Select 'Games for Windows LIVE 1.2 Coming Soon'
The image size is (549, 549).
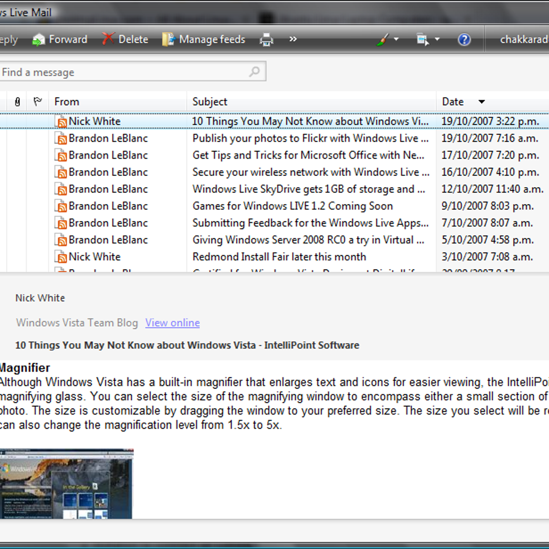[x=274, y=206]
